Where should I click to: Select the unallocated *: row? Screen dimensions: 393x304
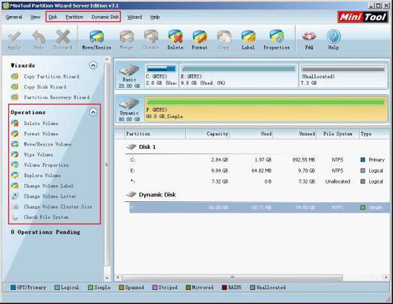pos(260,182)
